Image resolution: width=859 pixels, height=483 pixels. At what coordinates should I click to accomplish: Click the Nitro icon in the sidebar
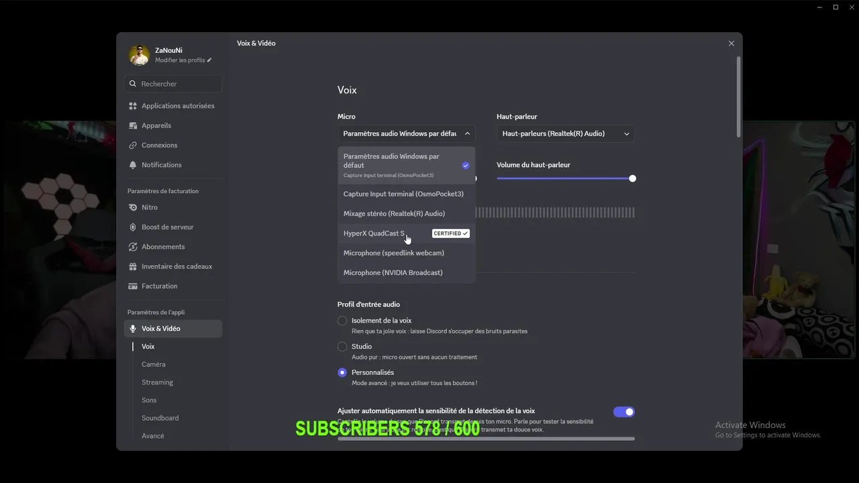133,207
